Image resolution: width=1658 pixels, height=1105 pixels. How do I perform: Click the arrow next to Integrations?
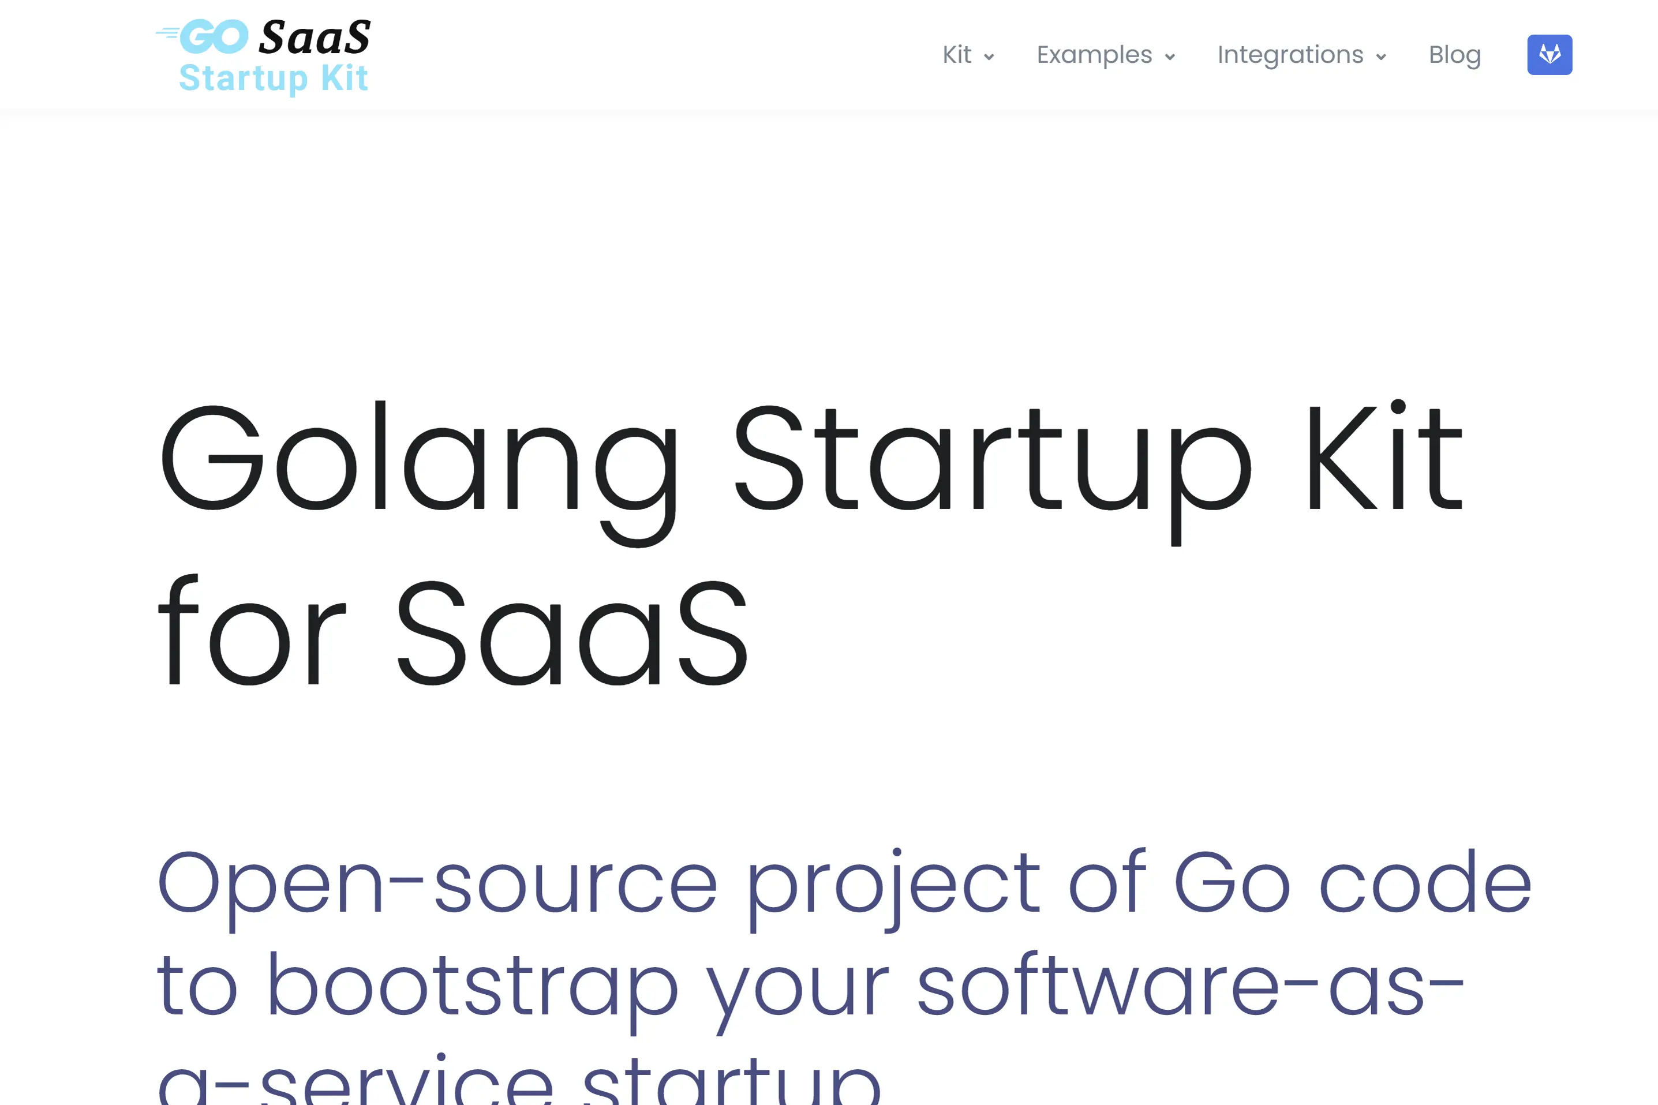pos(1380,57)
